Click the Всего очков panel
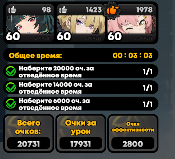This screenshot has height=159, width=175. click(29, 133)
